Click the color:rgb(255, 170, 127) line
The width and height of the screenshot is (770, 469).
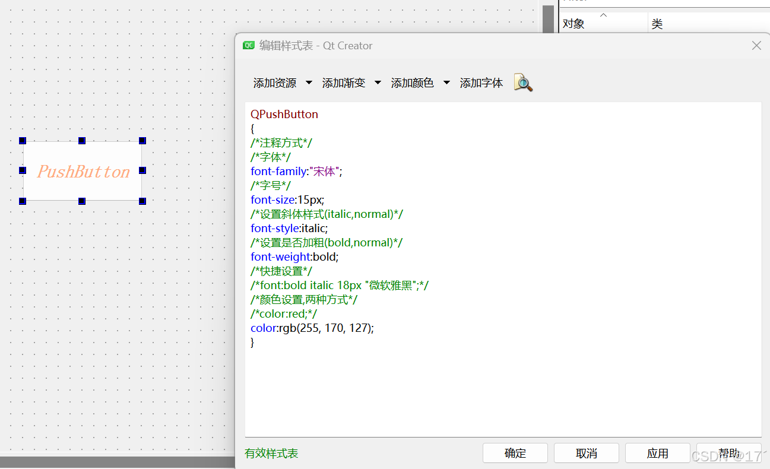point(312,328)
